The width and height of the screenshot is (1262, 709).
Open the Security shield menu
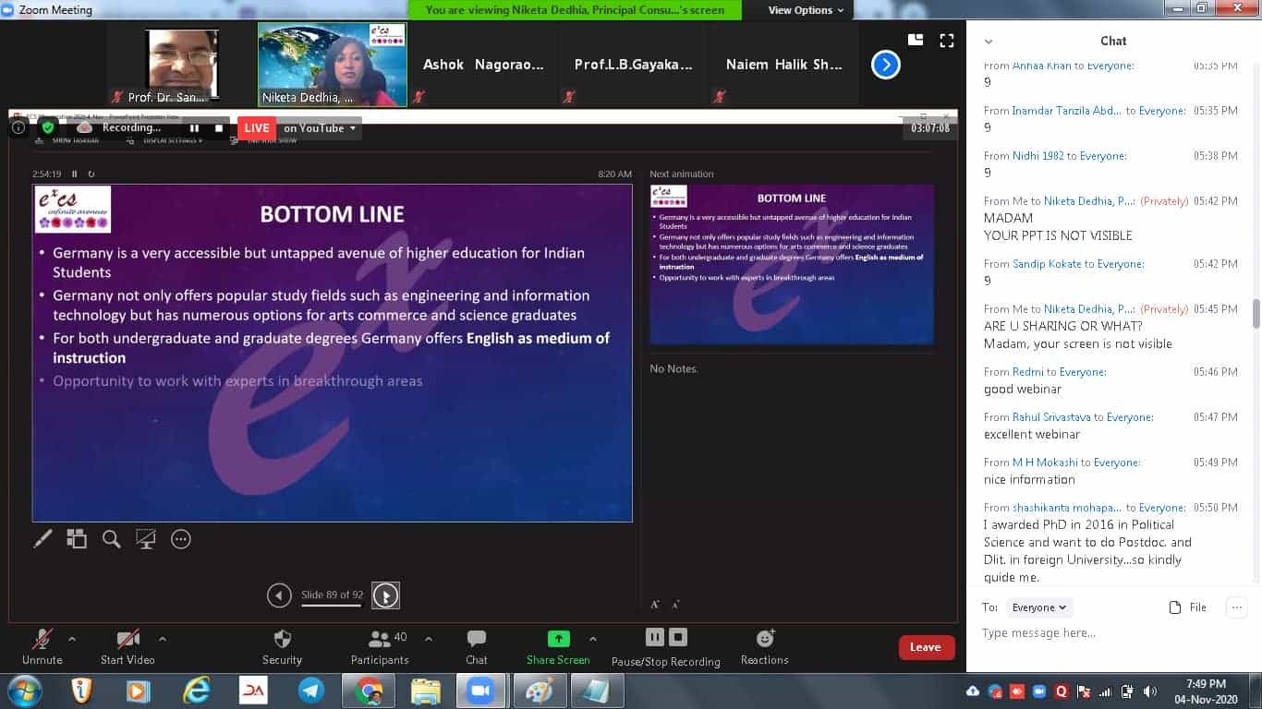point(282,646)
